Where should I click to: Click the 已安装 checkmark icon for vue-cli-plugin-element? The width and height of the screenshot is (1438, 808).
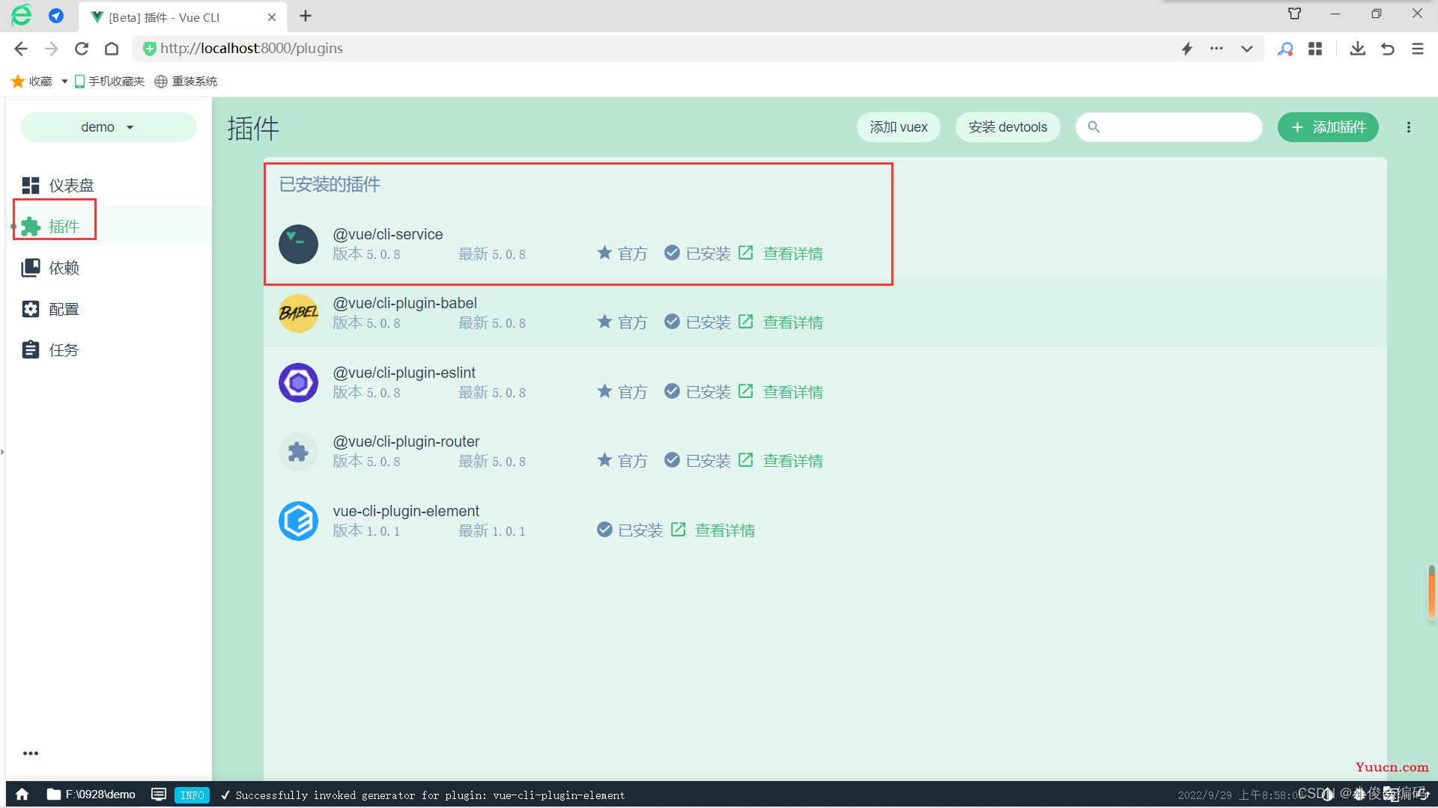point(604,530)
